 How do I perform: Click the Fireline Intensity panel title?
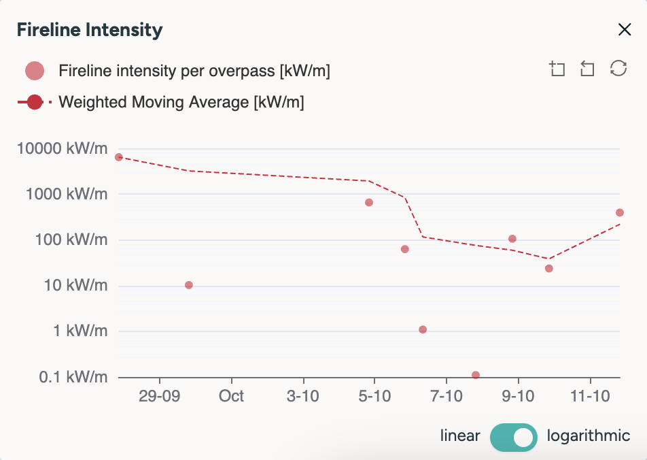coord(91,30)
